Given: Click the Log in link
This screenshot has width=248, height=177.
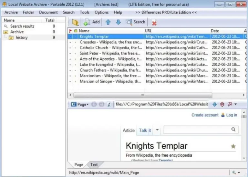Looking at the screenshot, I should click(232, 115).
